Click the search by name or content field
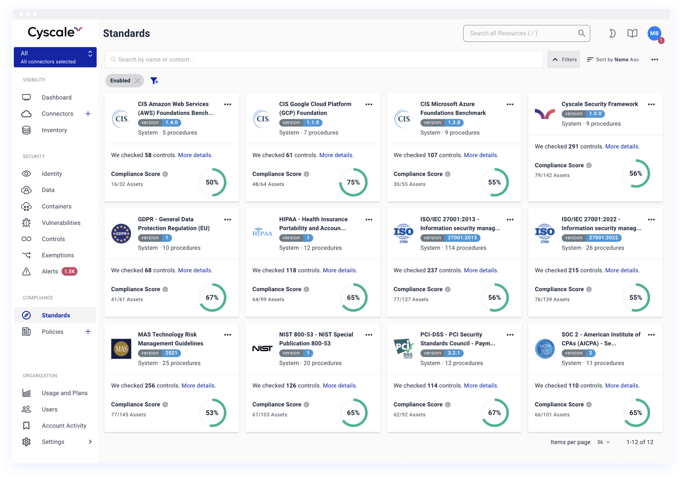Viewport: 683px width, 478px height. [x=324, y=59]
